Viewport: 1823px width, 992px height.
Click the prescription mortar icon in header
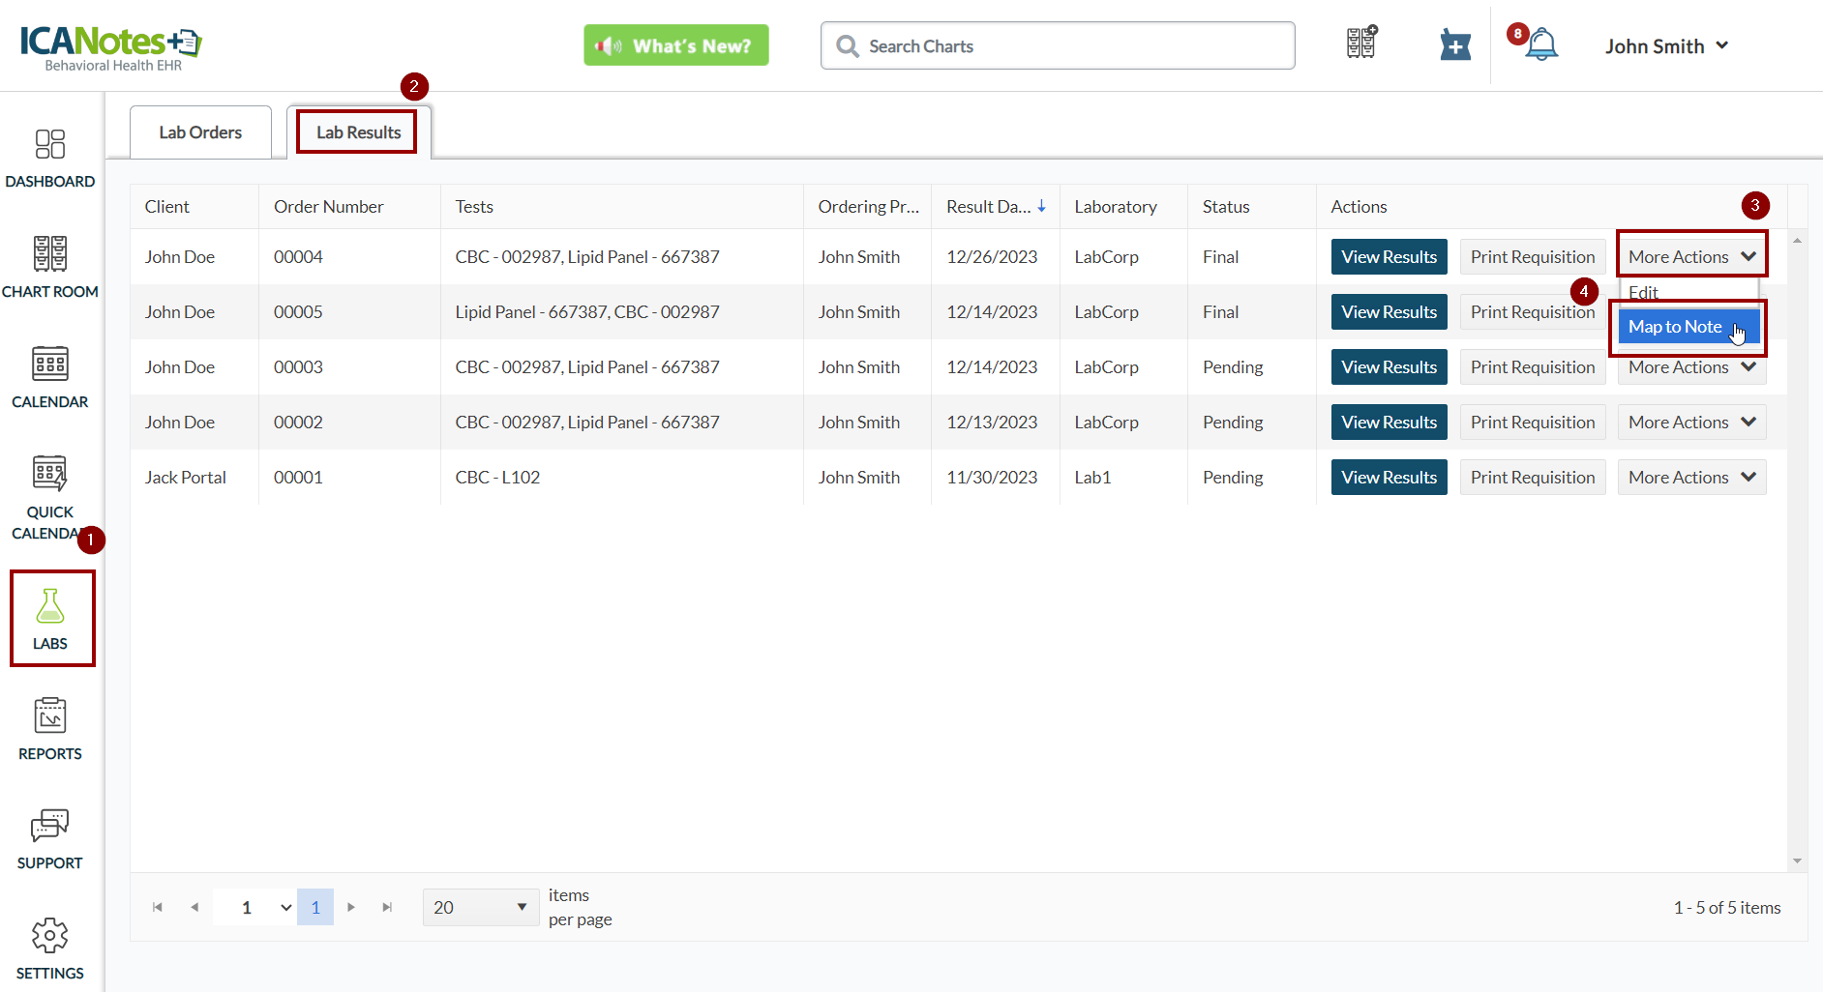(1454, 45)
